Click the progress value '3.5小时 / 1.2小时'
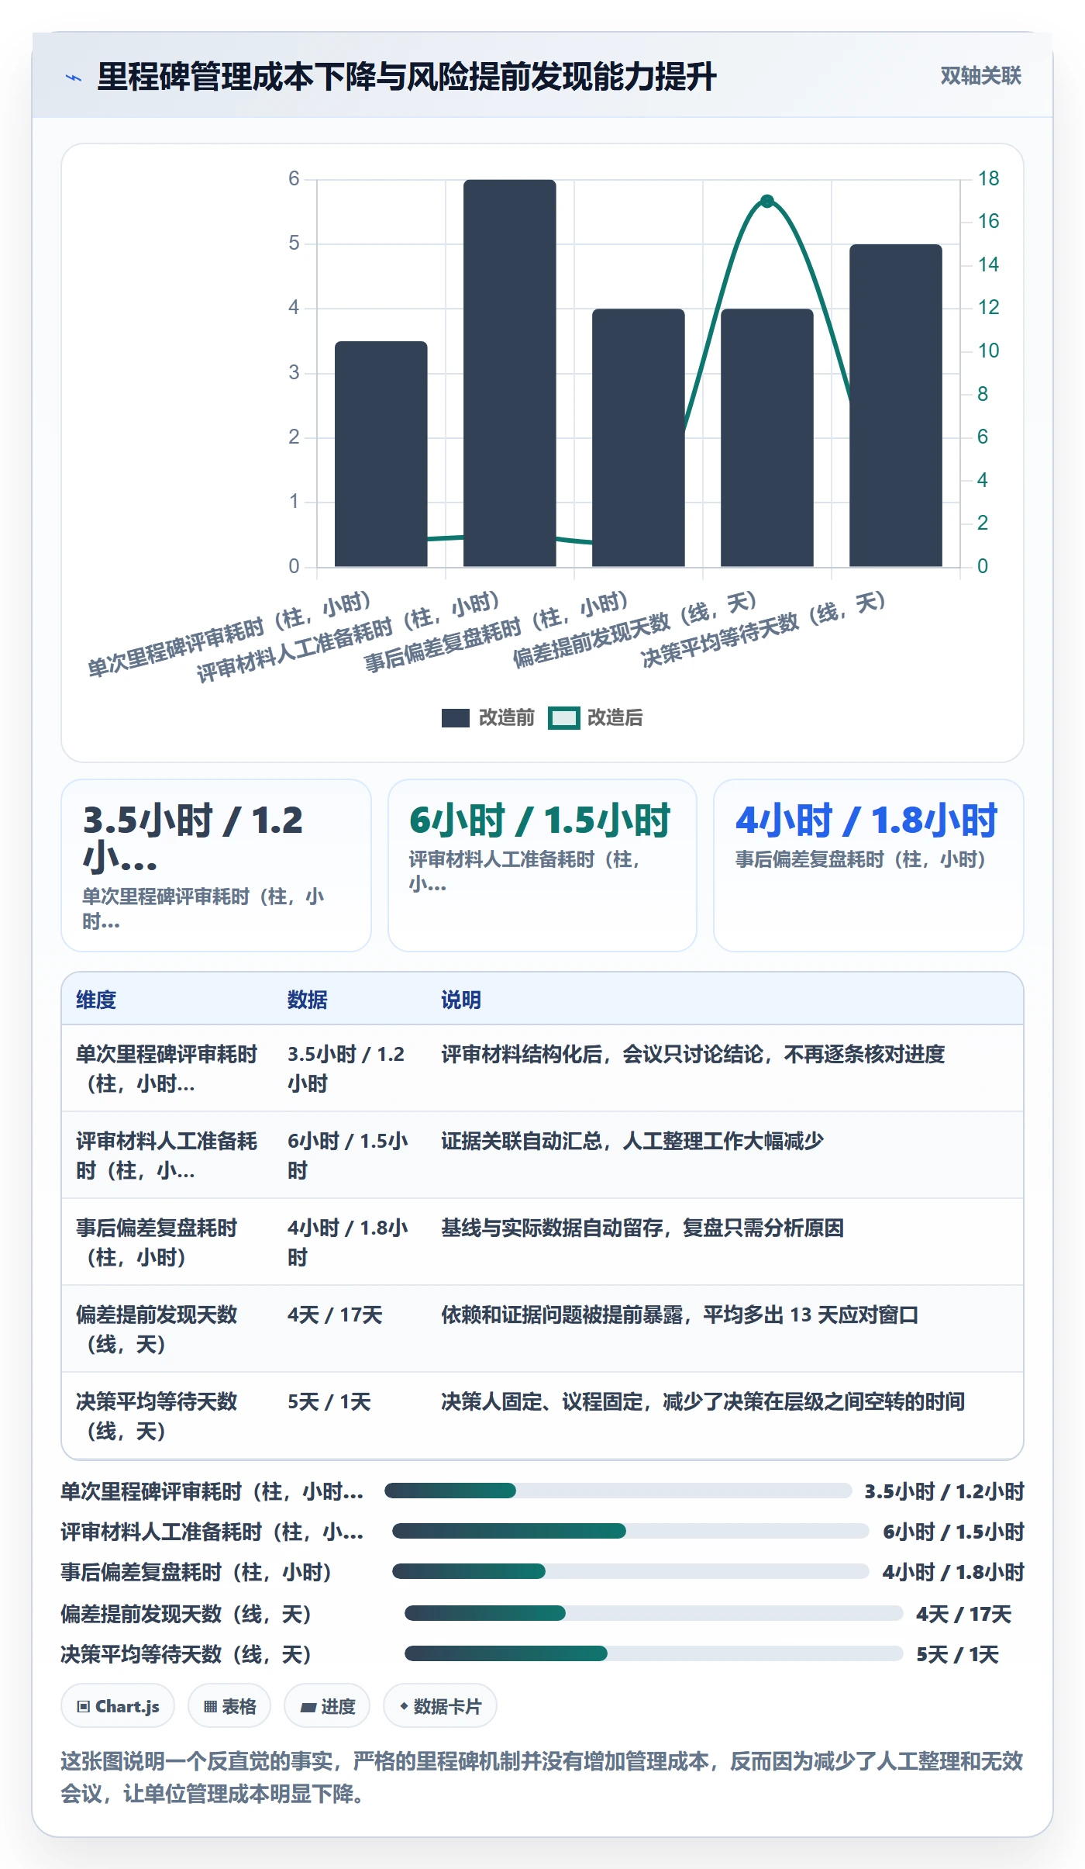 coord(944,1491)
